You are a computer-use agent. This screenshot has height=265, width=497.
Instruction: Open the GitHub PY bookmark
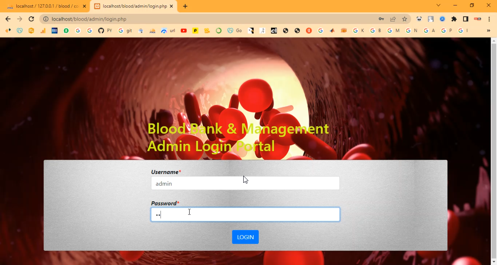104,31
